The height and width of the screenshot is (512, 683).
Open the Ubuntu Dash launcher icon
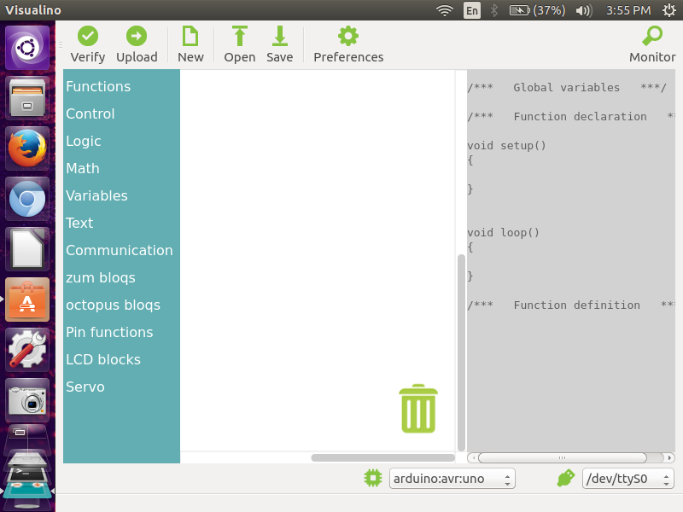(27, 48)
